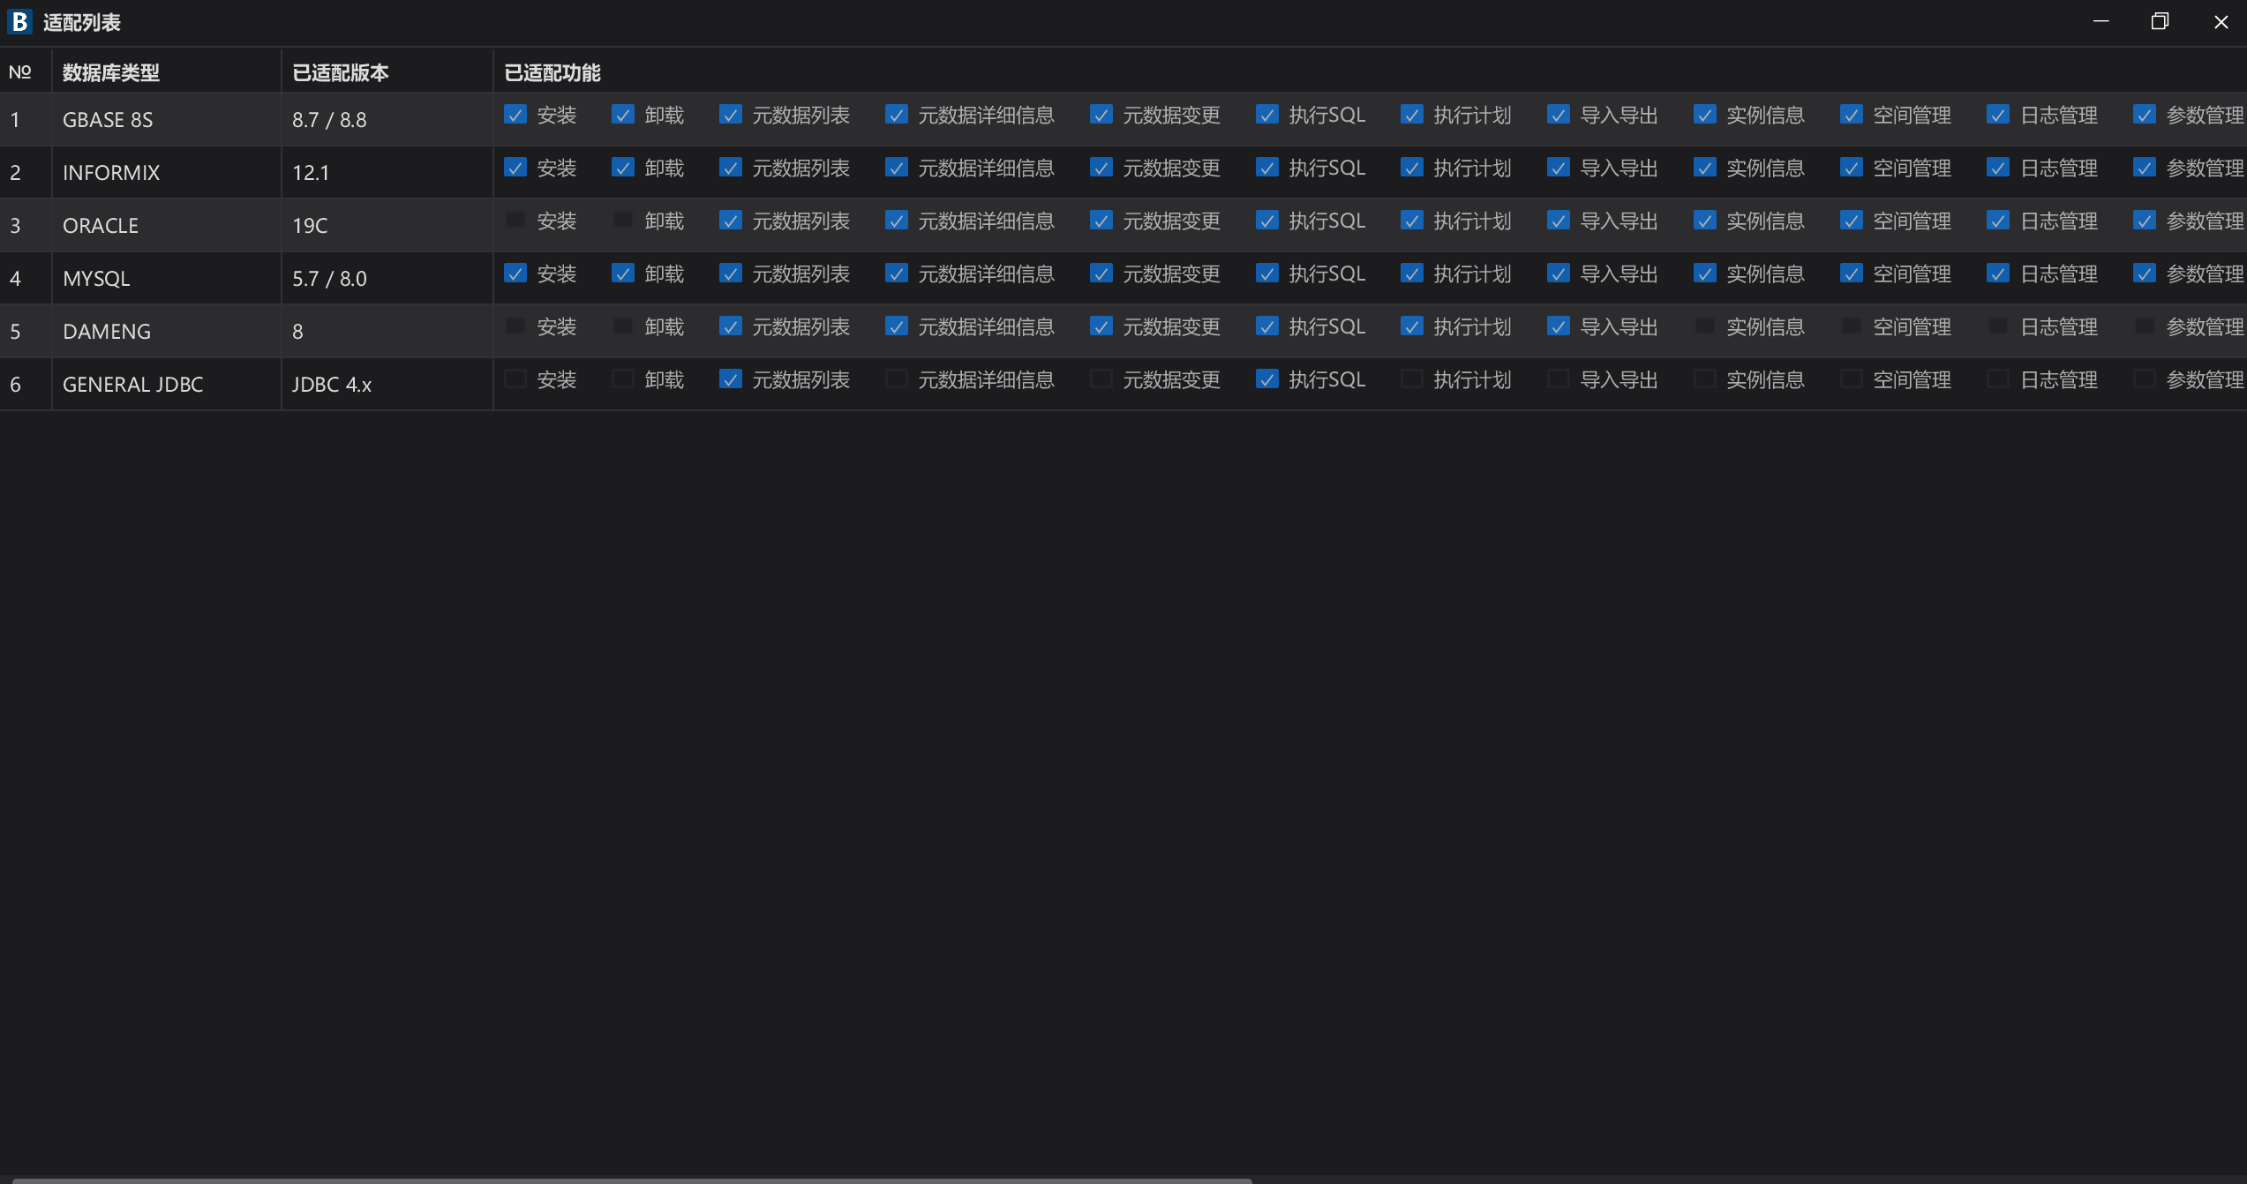2247x1184 pixels.
Task: Select the ORACLE database type cell
Action: click(x=167, y=225)
